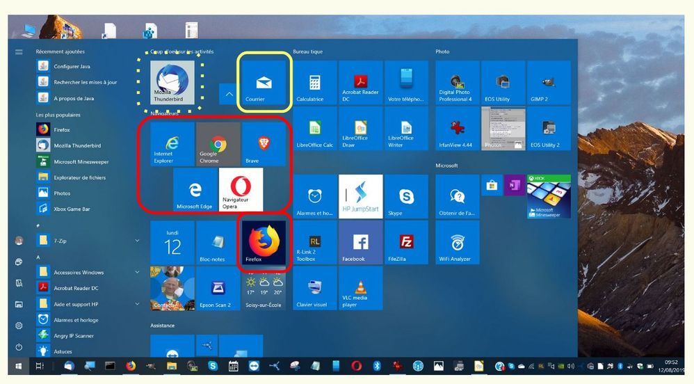
Task: Open the EOS Utility tile
Action: click(503, 82)
